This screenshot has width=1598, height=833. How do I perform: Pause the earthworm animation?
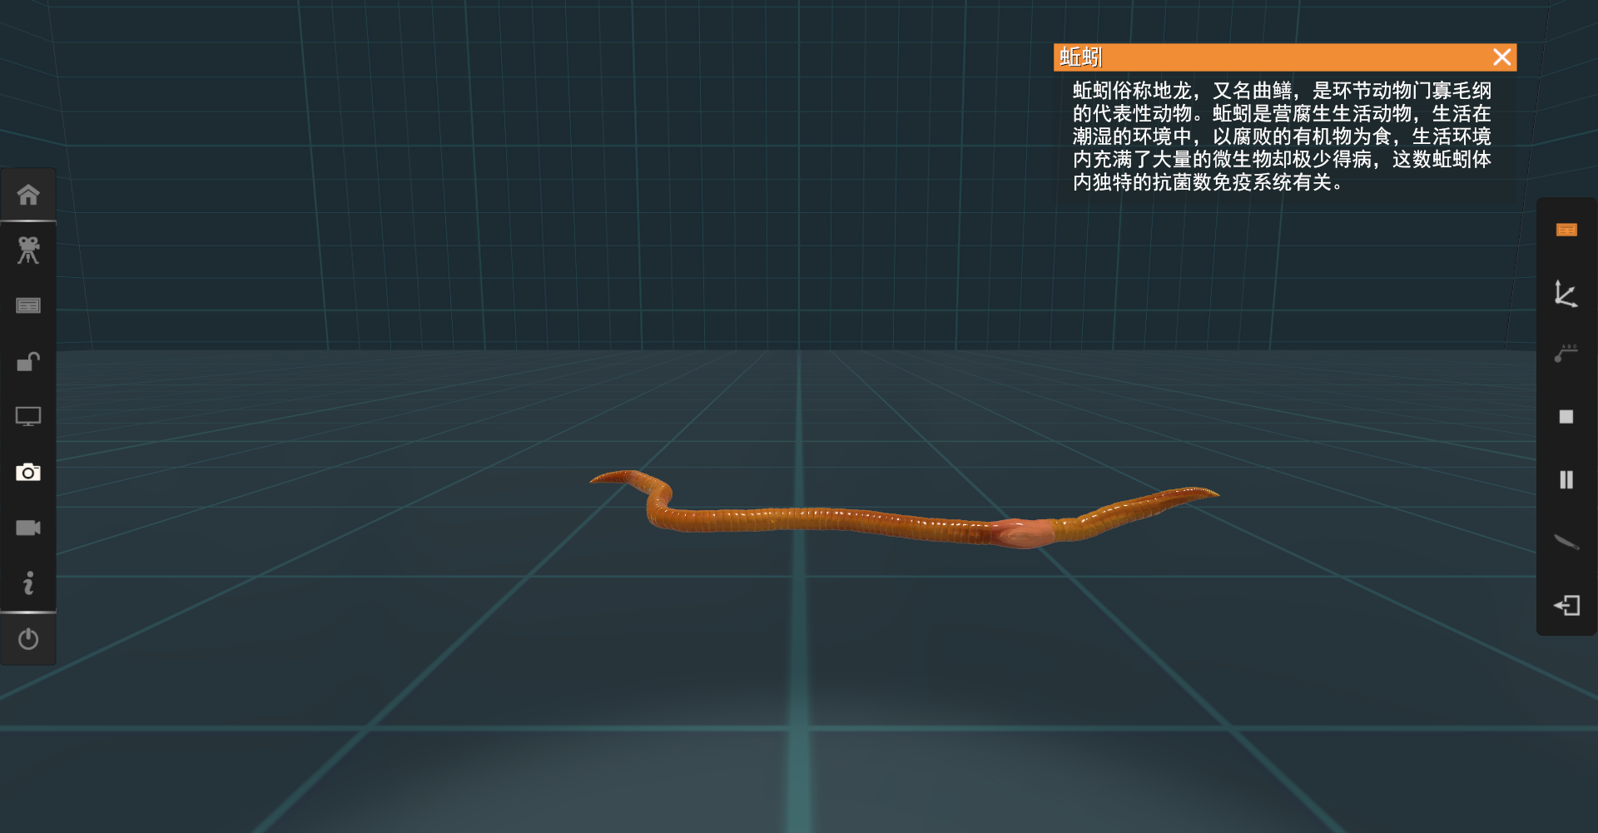coord(1566,479)
